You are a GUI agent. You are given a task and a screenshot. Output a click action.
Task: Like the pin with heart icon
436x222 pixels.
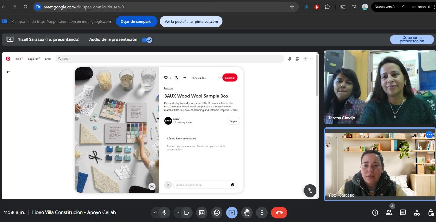(x=166, y=78)
